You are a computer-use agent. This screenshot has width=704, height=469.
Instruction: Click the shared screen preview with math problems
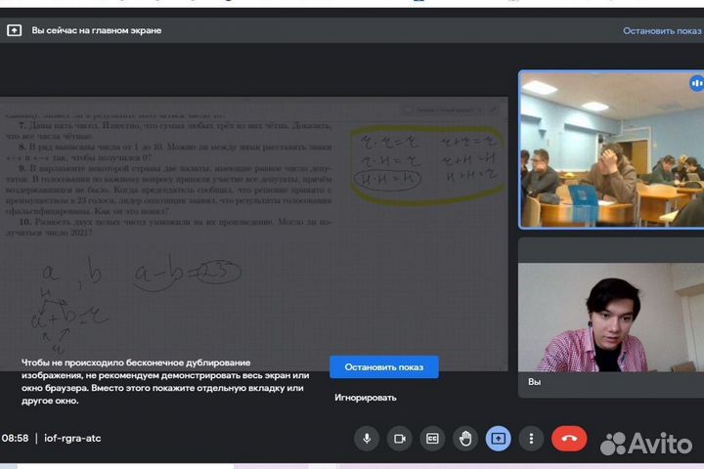click(254, 234)
